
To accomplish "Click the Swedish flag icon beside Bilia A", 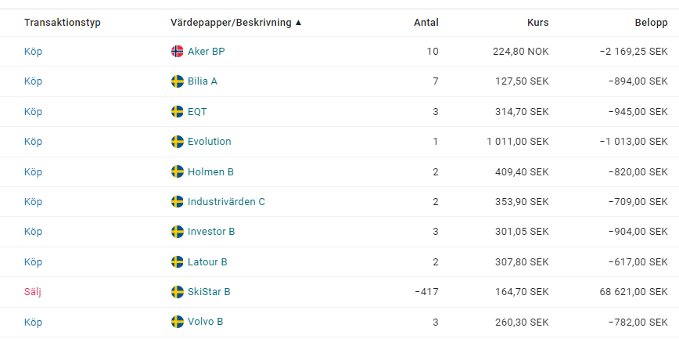I will pos(178,81).
